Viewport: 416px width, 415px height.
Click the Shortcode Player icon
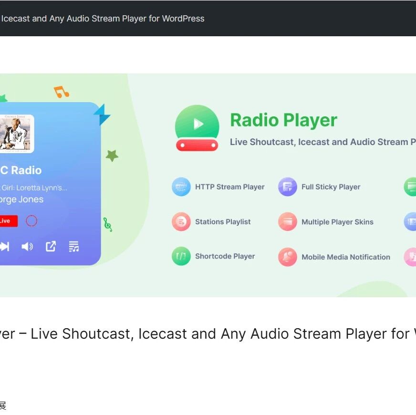[x=181, y=256]
